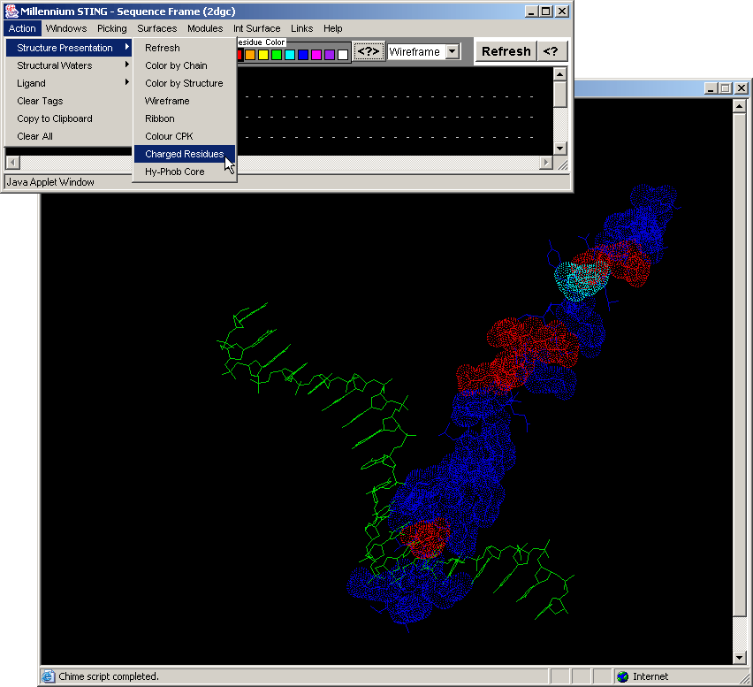Open the Help menu
Image resolution: width=753 pixels, height=687 pixels.
(x=333, y=28)
